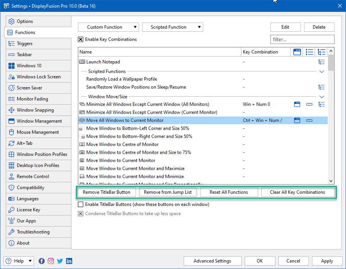Image resolution: width=346 pixels, height=269 pixels.
Task: Click the Triggers column header icon
Action: pyautogui.click(x=322, y=52)
